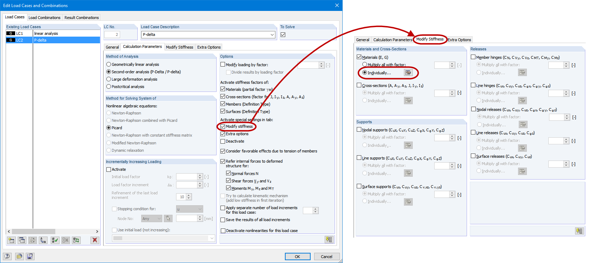
Task: Adjust separate load increments number spinner
Action: [316, 211]
